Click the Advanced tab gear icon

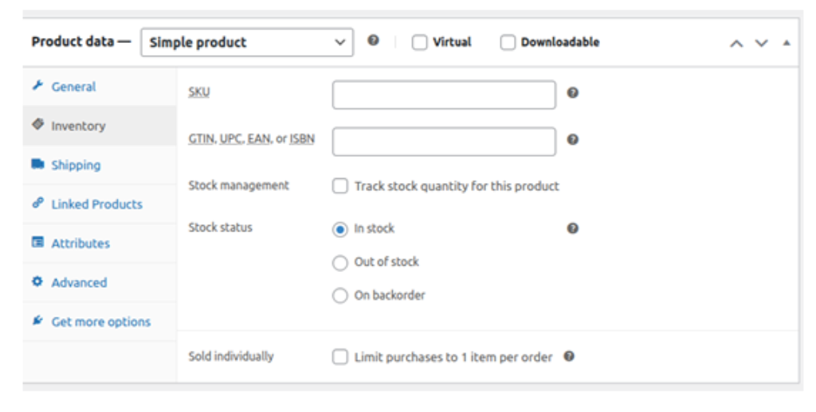(37, 281)
